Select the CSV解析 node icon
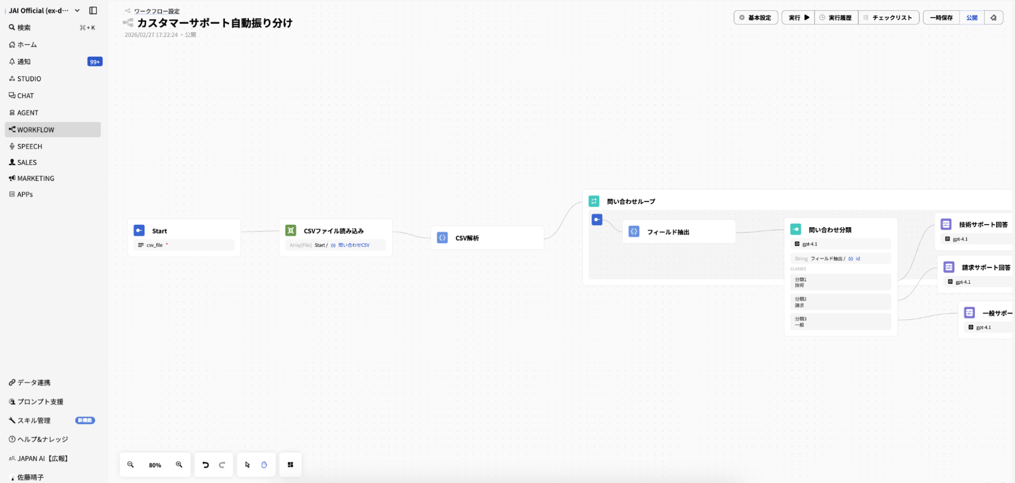The height and width of the screenshot is (483, 1015). click(x=442, y=238)
